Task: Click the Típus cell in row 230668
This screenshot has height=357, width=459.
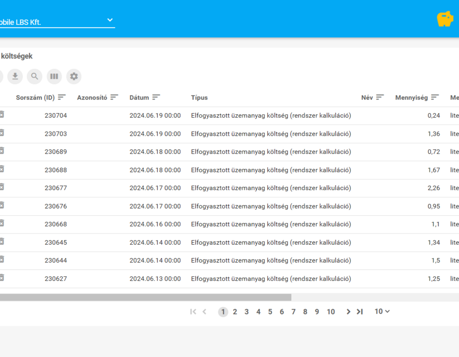Action: pos(271,224)
